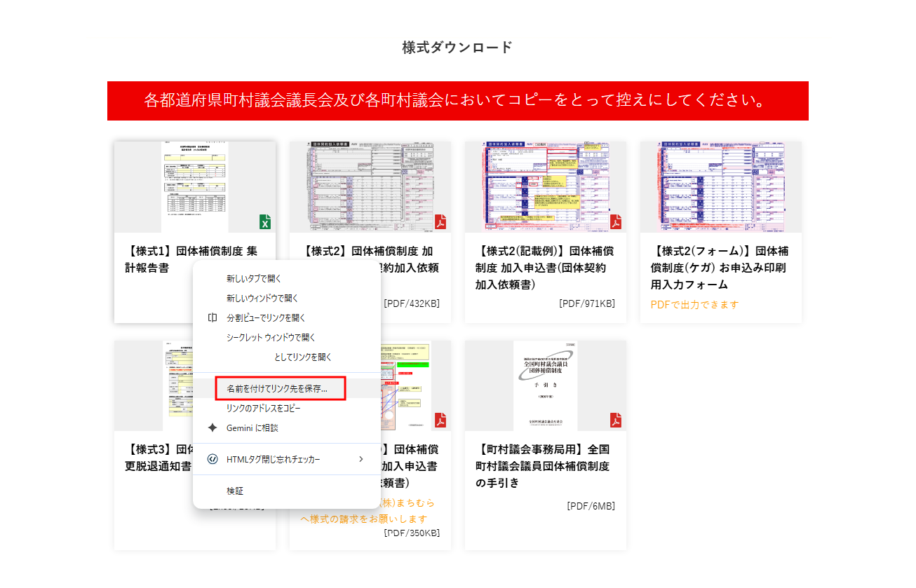Viewport: 916px width, 588px height.
Task: Click the PDF icon on 【町村議会事務局用】 card
Action: click(616, 421)
